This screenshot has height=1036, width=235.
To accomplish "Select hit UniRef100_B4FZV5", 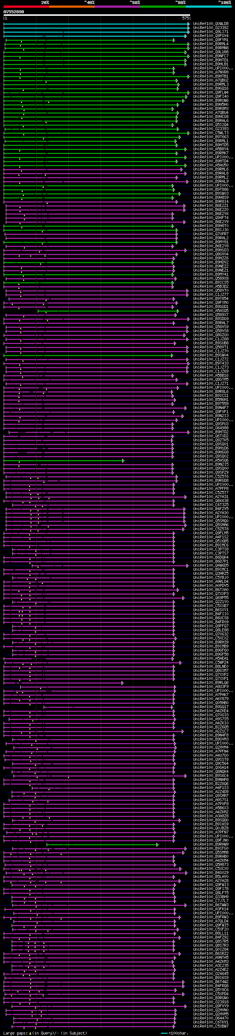I will [211, 509].
